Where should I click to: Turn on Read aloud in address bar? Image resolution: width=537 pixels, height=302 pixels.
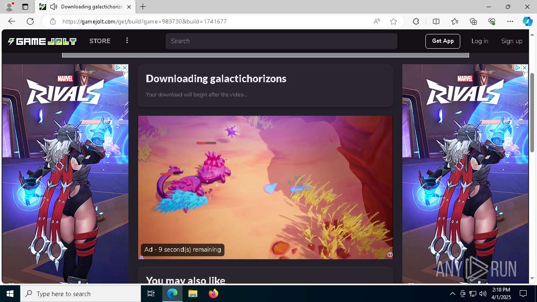(377, 21)
